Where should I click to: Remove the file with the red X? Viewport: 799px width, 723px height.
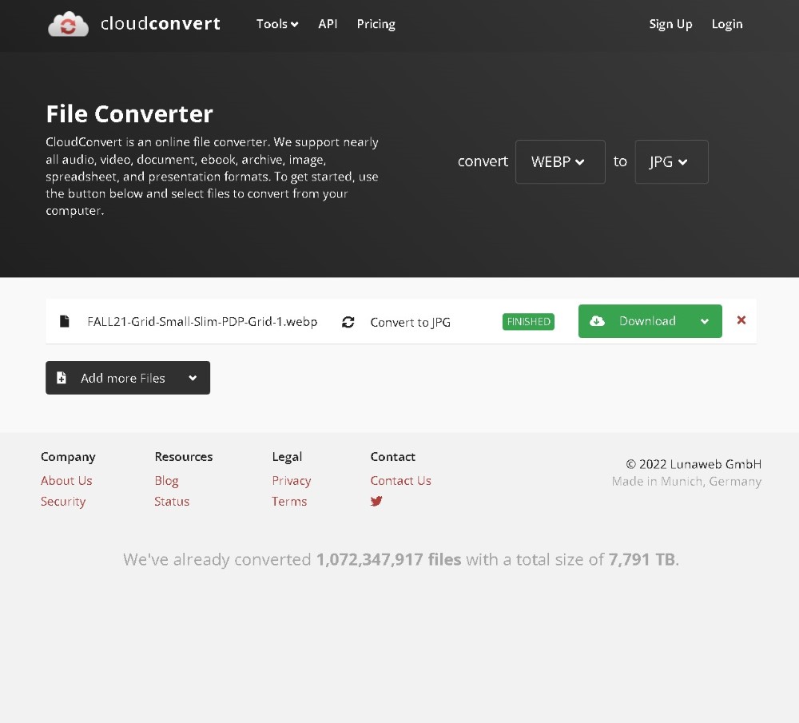pyautogui.click(x=741, y=320)
